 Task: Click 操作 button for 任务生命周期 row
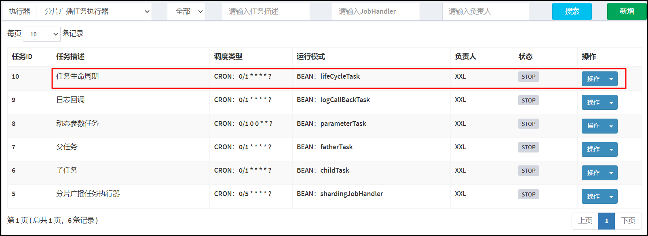(x=593, y=79)
